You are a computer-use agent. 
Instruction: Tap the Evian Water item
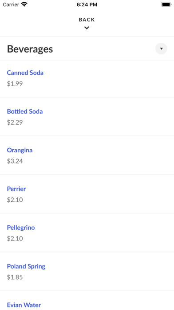coord(24,305)
